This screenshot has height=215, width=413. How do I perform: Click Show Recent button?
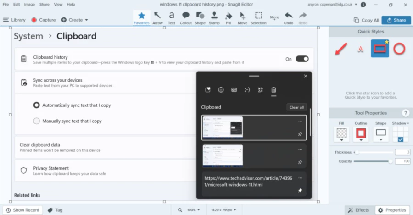pyautogui.click(x=22, y=210)
